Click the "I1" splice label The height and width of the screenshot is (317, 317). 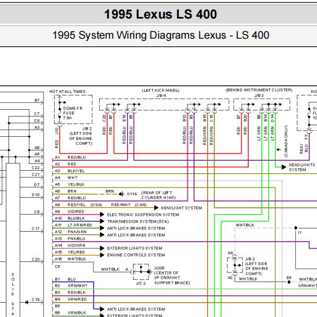click(300, 233)
